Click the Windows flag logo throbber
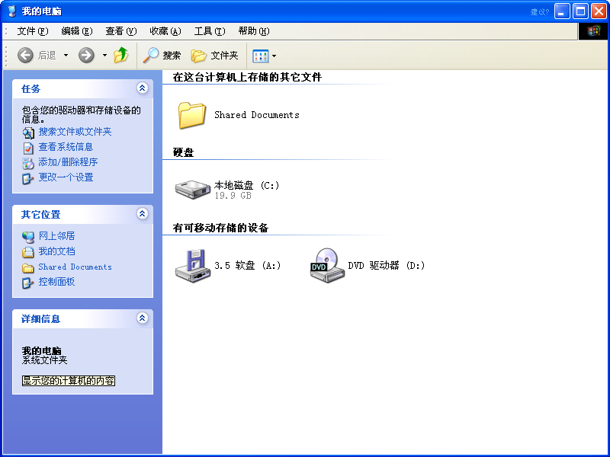The width and height of the screenshot is (610, 457). [x=594, y=31]
